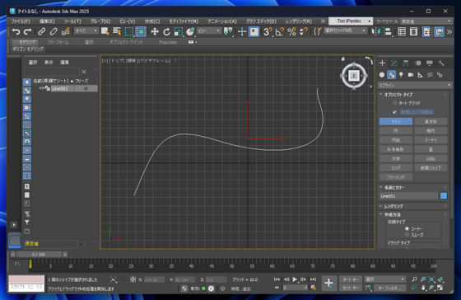
Task: Open the ファイル(F) menu
Action: coord(21,21)
